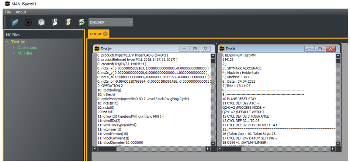This screenshot has width=350, height=162.
Task: Click horizontal scrollbar thumb in Test.h window
Action: [x=232, y=149]
